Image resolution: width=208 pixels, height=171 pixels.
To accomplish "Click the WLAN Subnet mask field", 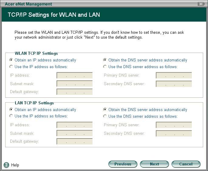I will click(x=74, y=84).
